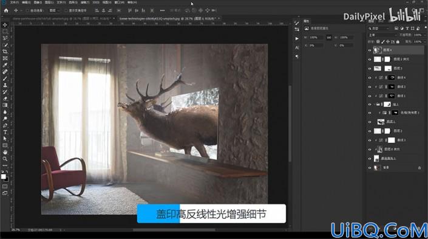Select the Healing Brush tool
The height and width of the screenshot is (239, 428).
click(x=5, y=72)
